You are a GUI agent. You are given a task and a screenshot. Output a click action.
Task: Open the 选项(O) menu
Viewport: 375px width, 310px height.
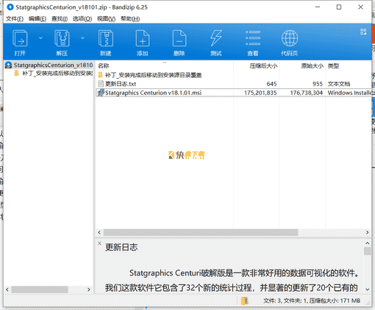coord(82,18)
